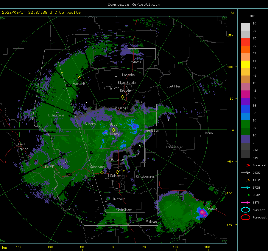Click the yellow diamond marker near Cochrane
Screen dimensions: 268x251
coord(102,173)
